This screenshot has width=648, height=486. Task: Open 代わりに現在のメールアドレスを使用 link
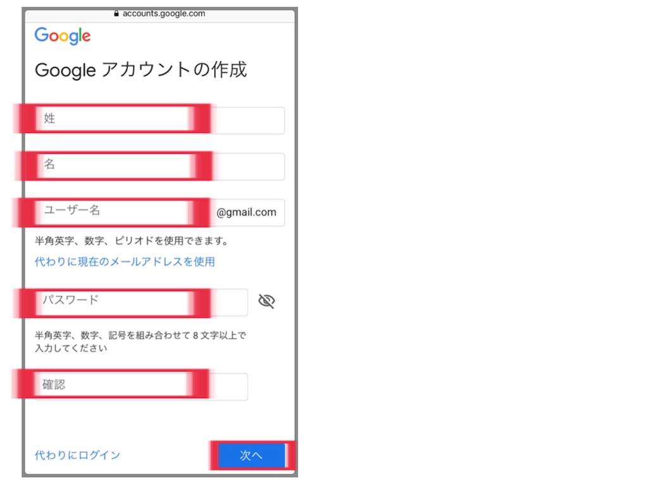[x=125, y=261]
